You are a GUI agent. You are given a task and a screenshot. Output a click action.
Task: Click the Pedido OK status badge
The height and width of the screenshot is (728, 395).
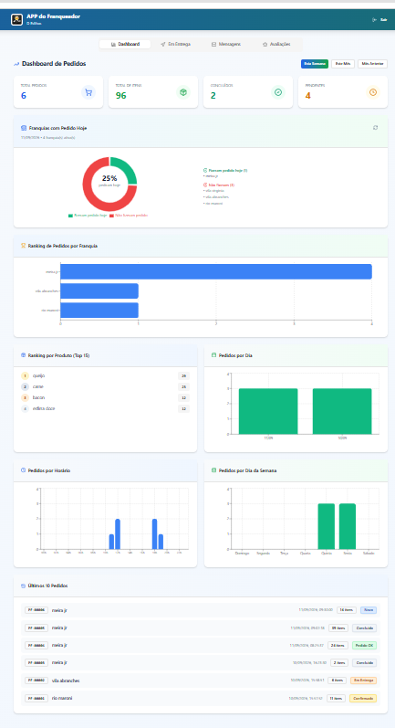coord(364,646)
